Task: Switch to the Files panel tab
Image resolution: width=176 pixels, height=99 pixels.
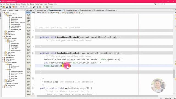Action: point(16,10)
